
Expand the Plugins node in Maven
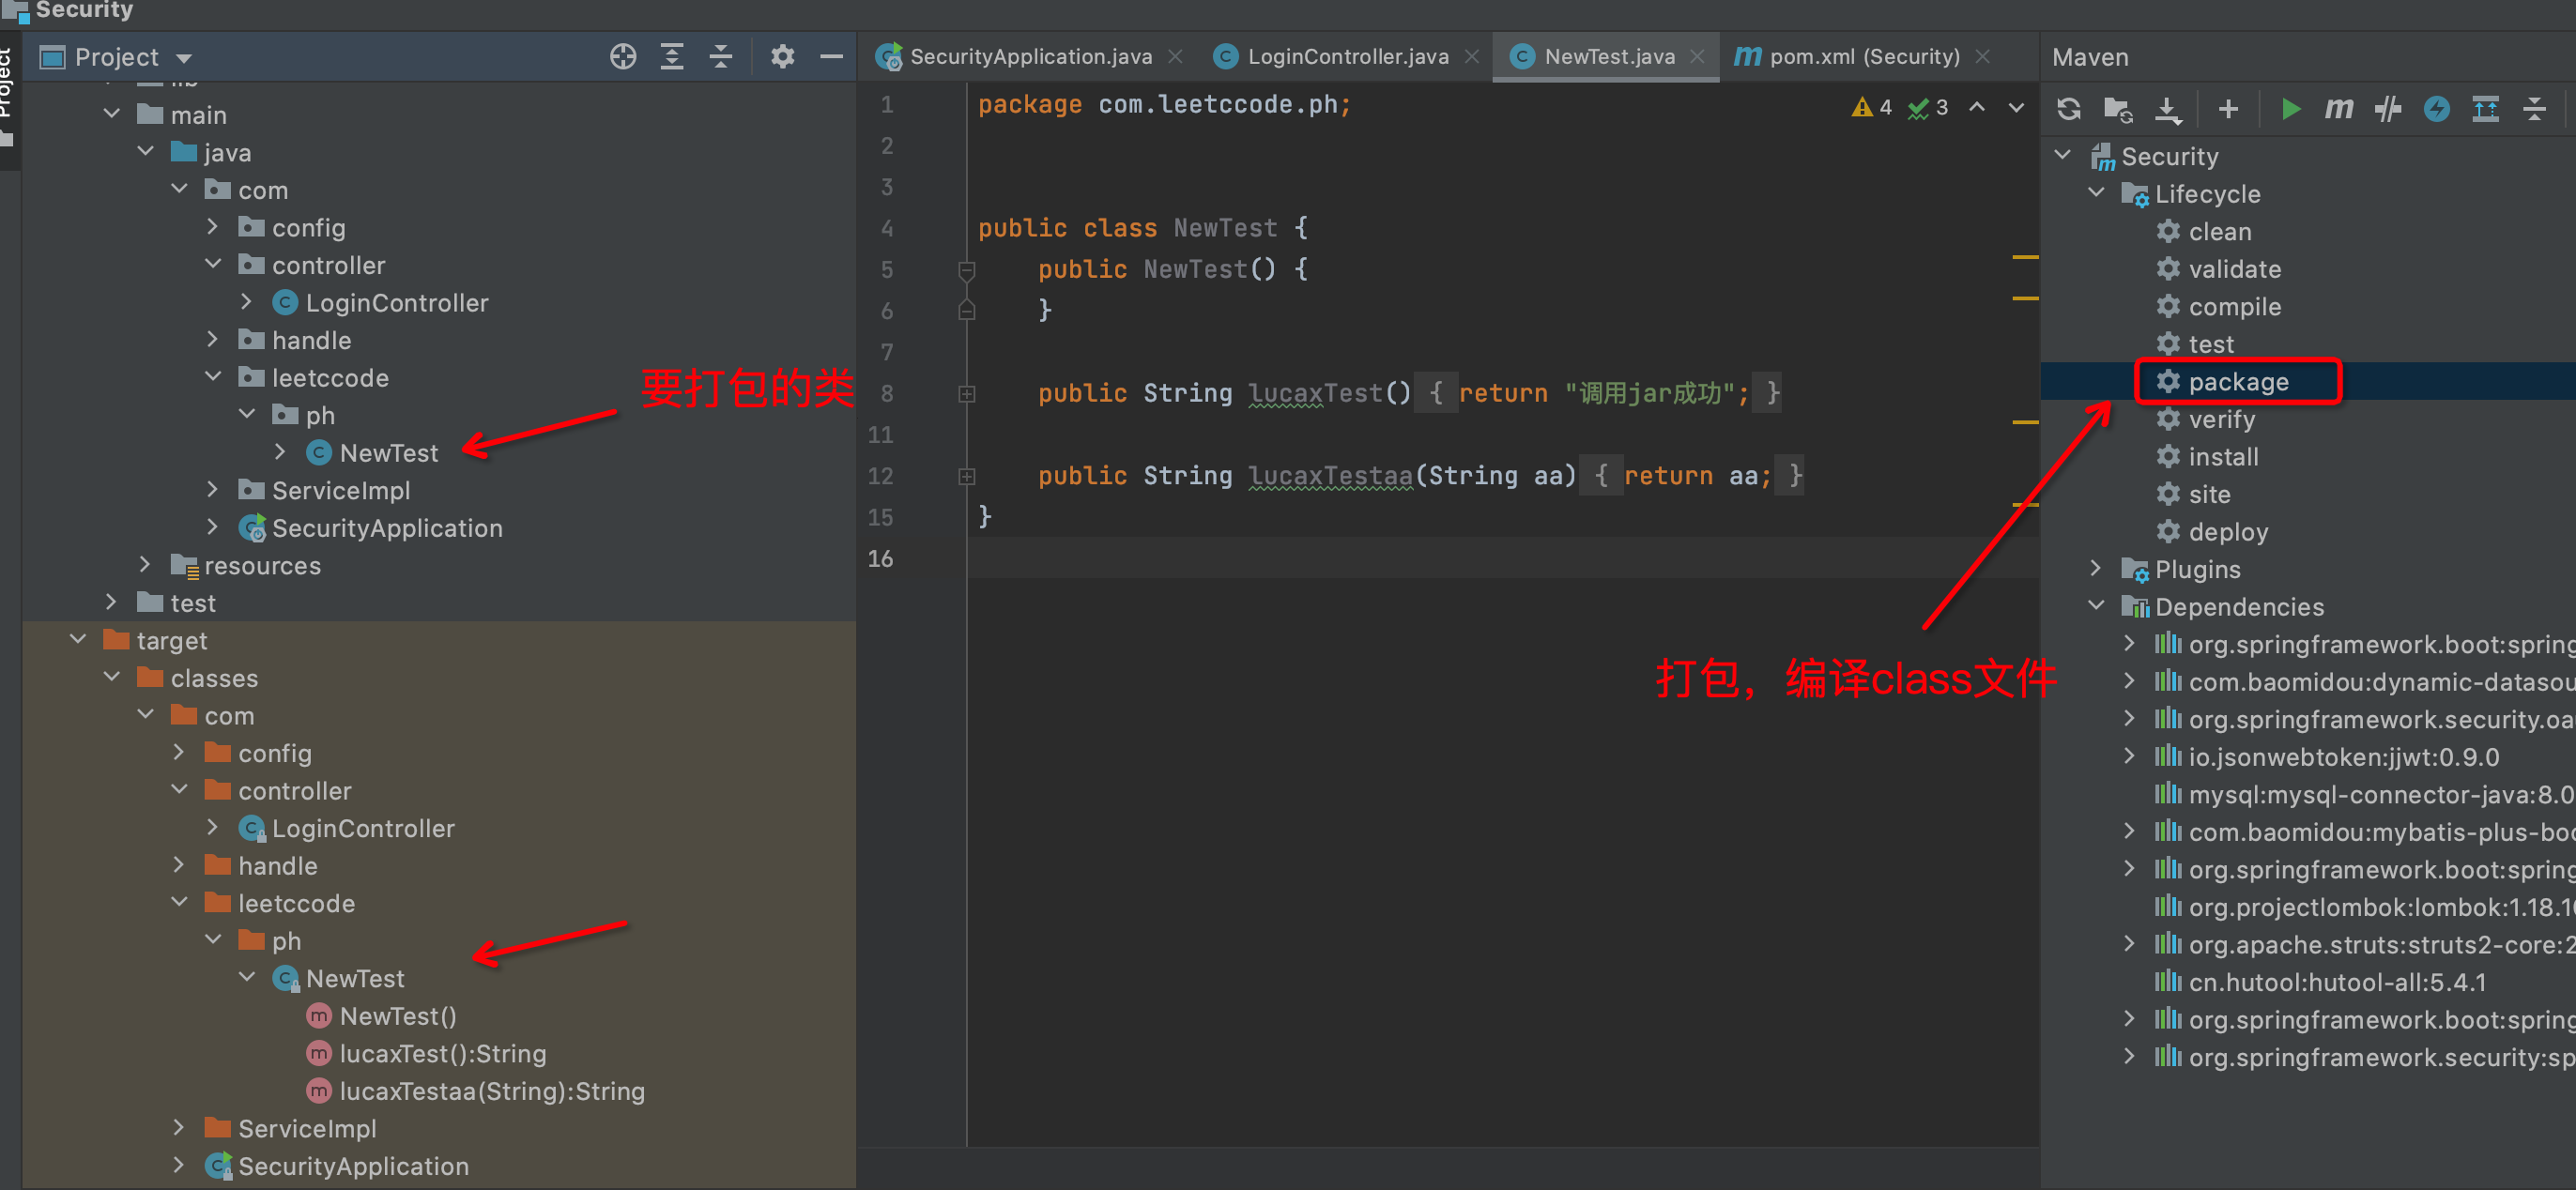tap(2096, 569)
